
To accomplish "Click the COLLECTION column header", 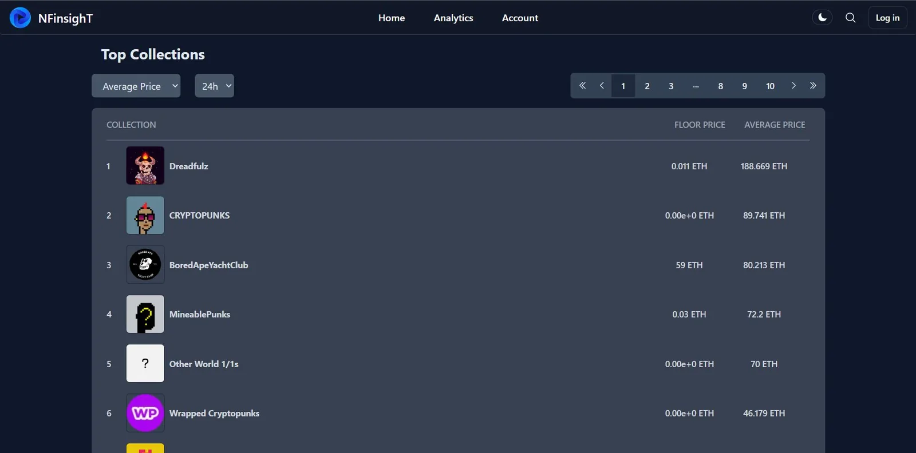I will pyautogui.click(x=131, y=125).
